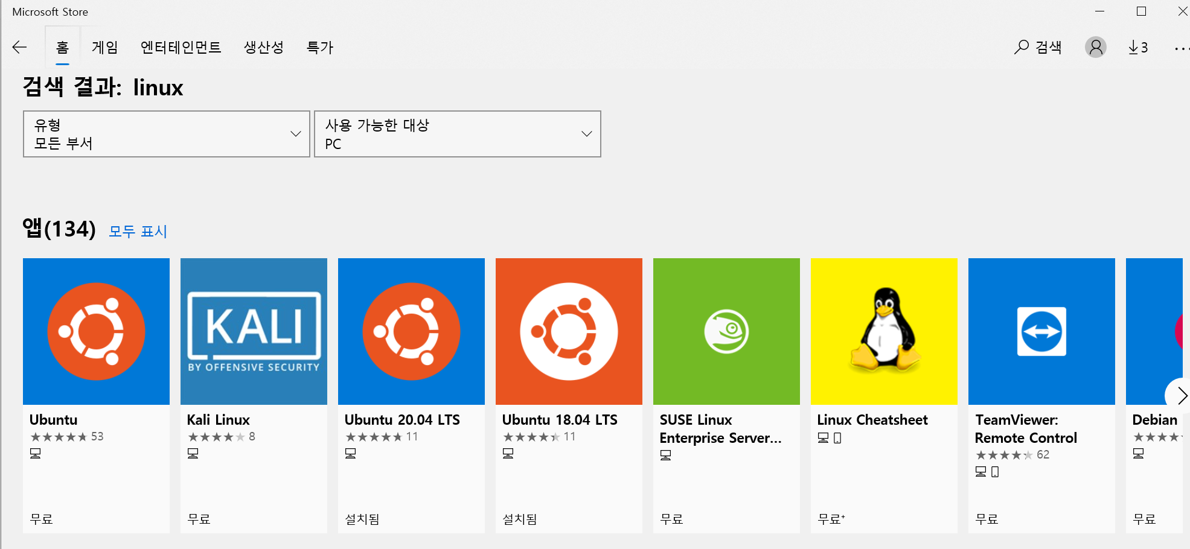Click the PC icon under Ubuntu 20.04 LTS
This screenshot has width=1190, height=549.
[x=351, y=453]
